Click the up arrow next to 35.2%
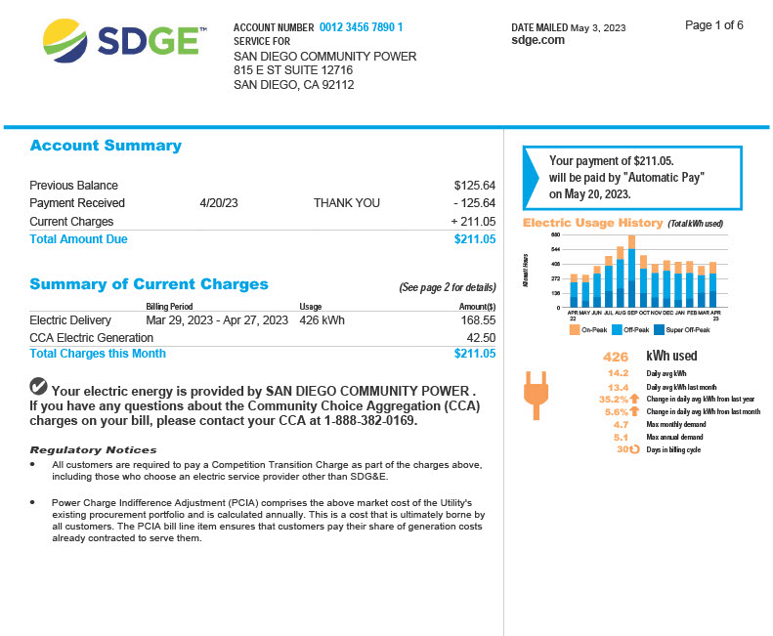This screenshot has height=636, width=773. coord(634,399)
